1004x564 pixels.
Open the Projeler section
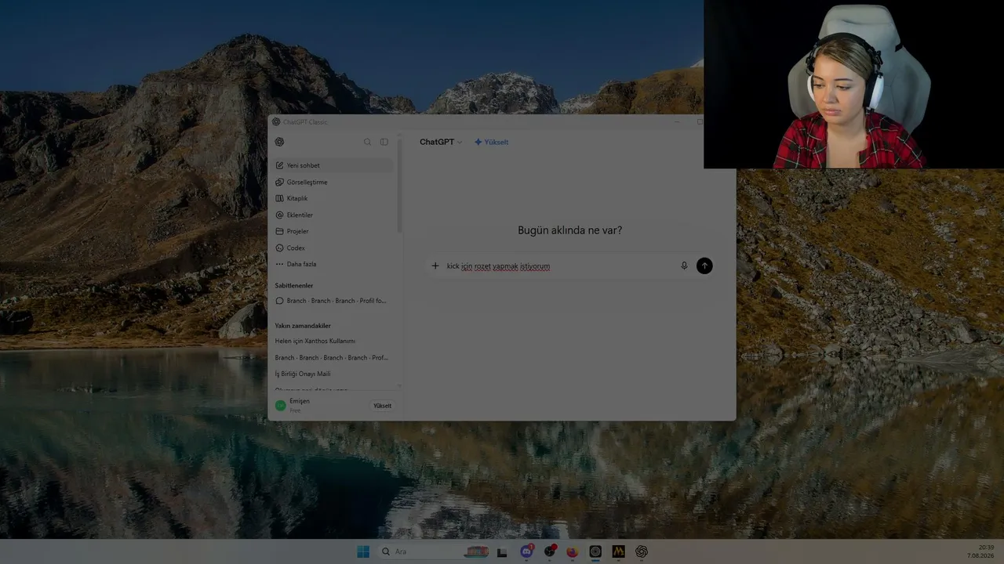click(x=334, y=231)
